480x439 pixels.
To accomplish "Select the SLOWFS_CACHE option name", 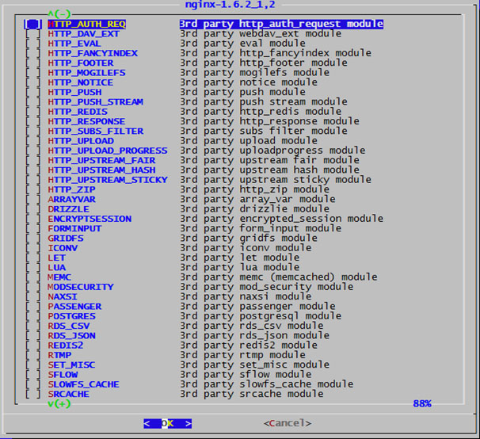I will tap(84, 384).
